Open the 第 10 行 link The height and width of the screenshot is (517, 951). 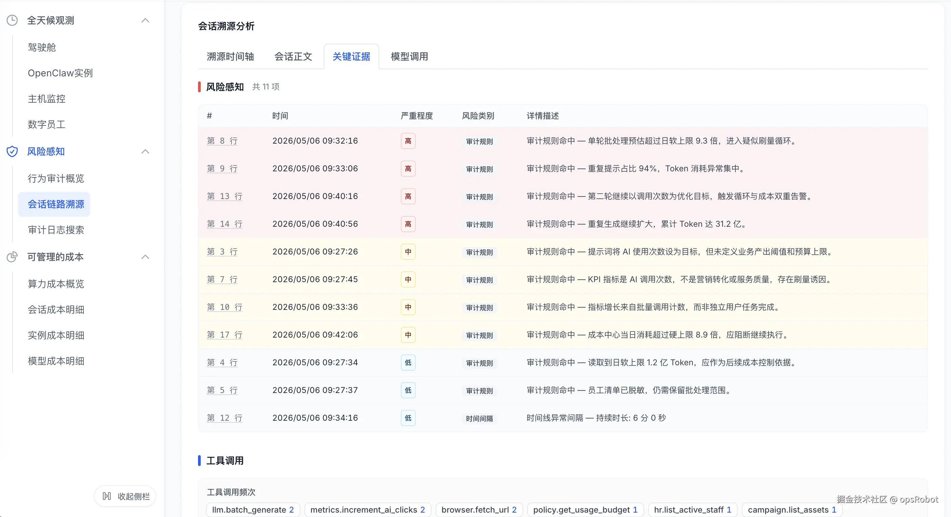pyautogui.click(x=224, y=307)
